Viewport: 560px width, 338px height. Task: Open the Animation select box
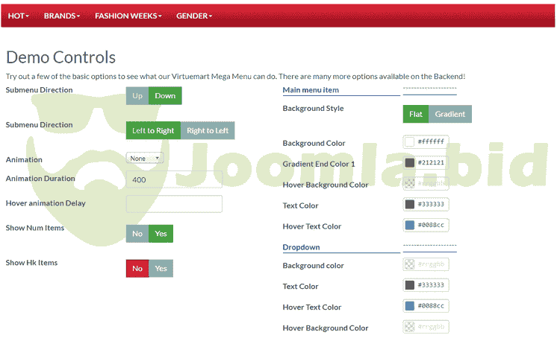145,158
